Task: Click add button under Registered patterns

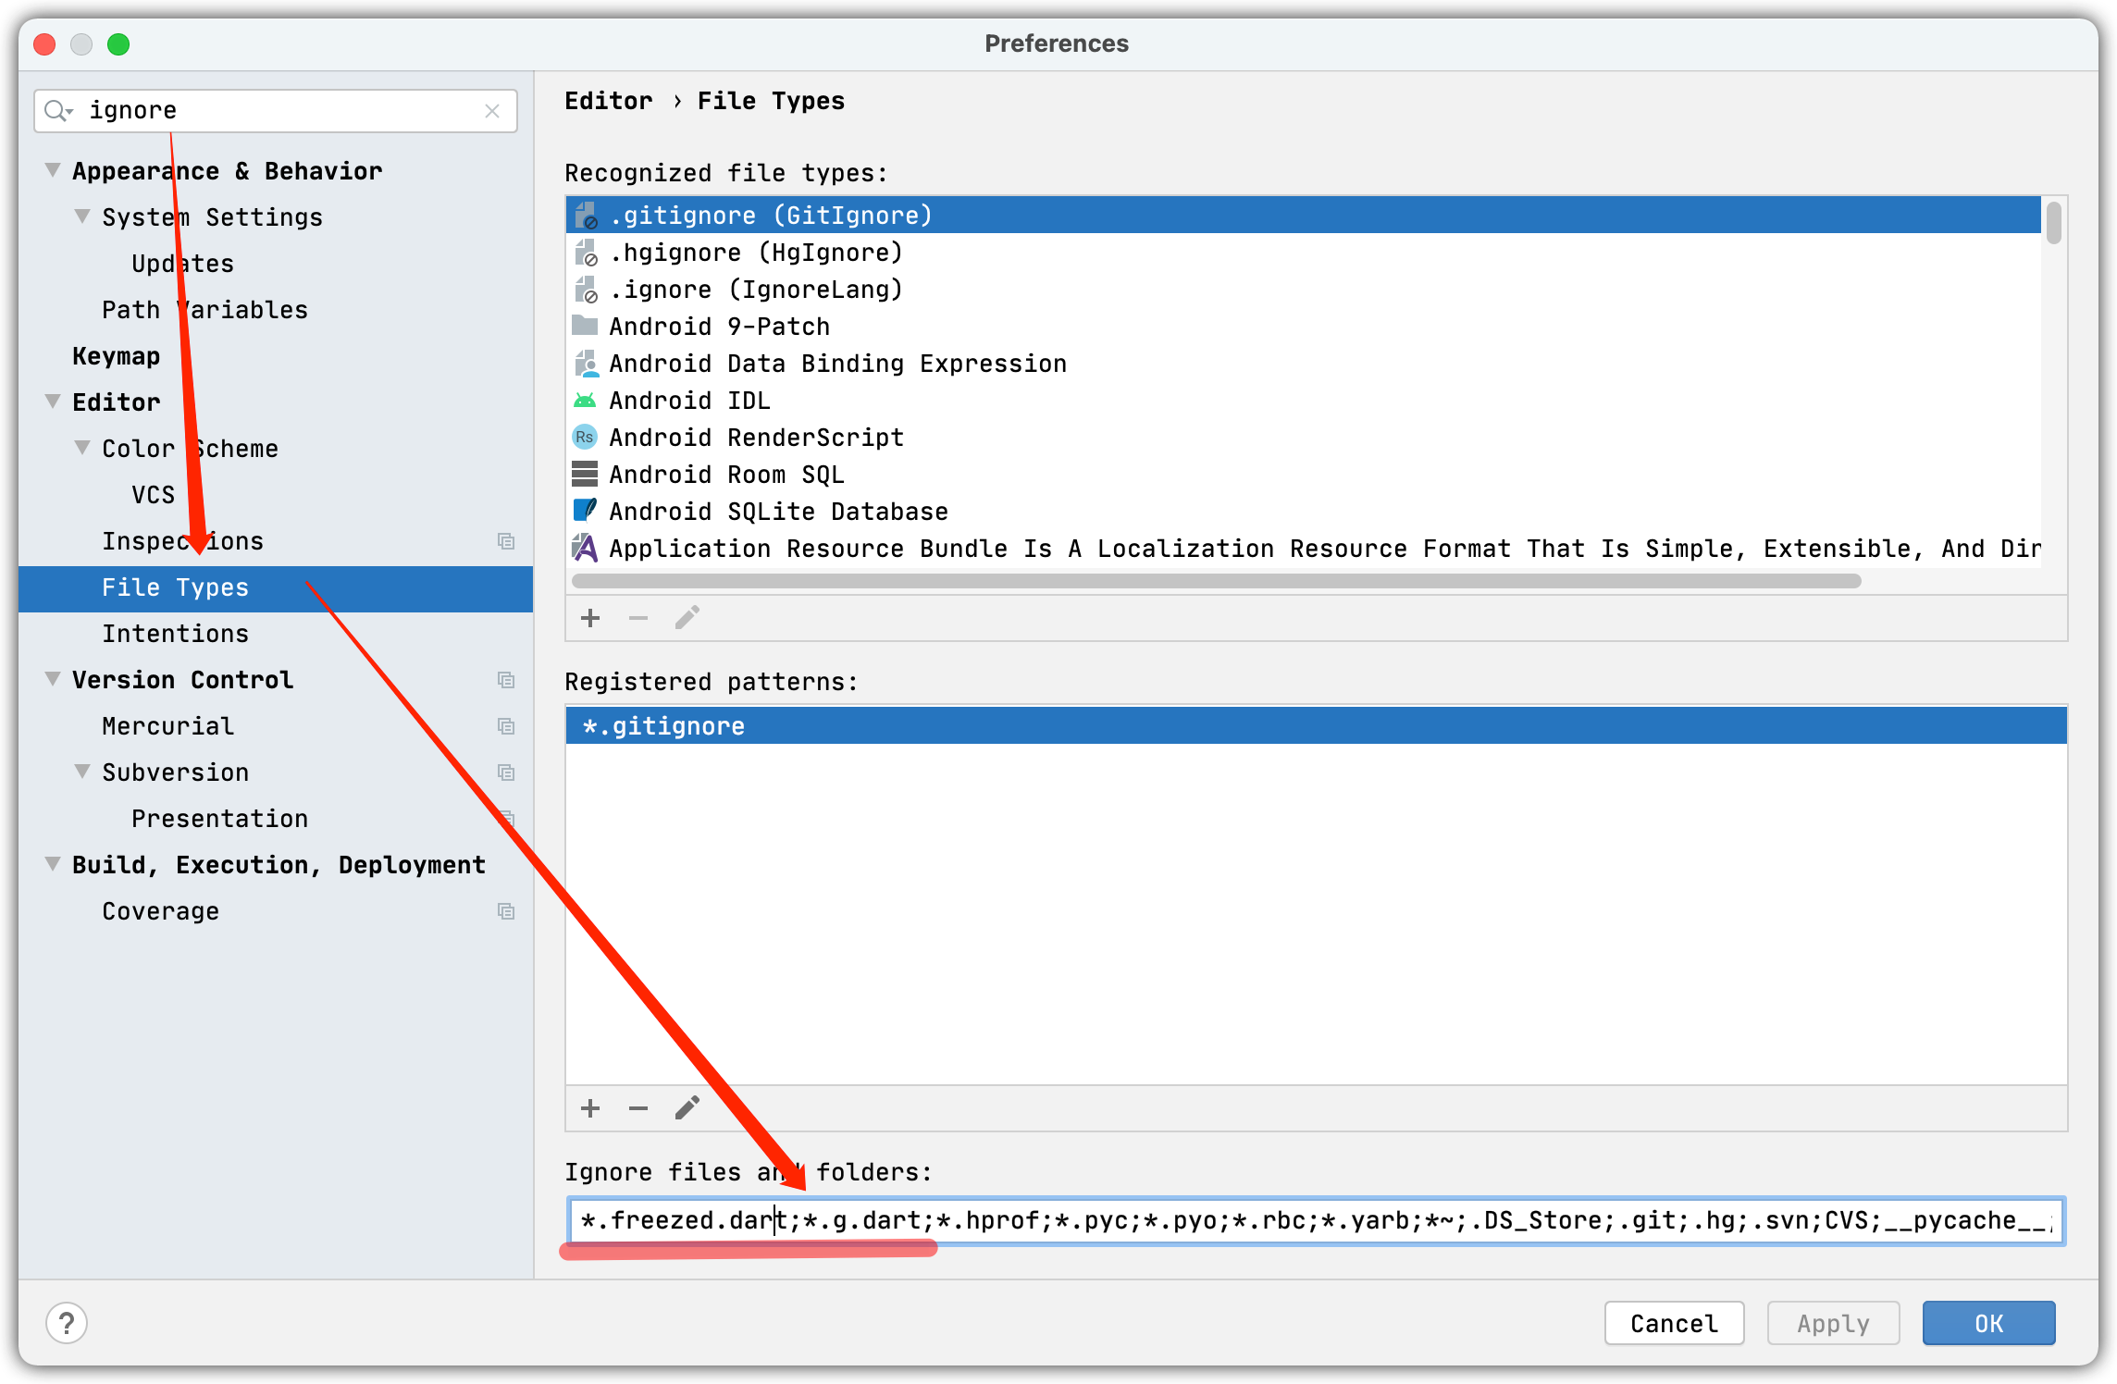Action: tap(590, 1108)
